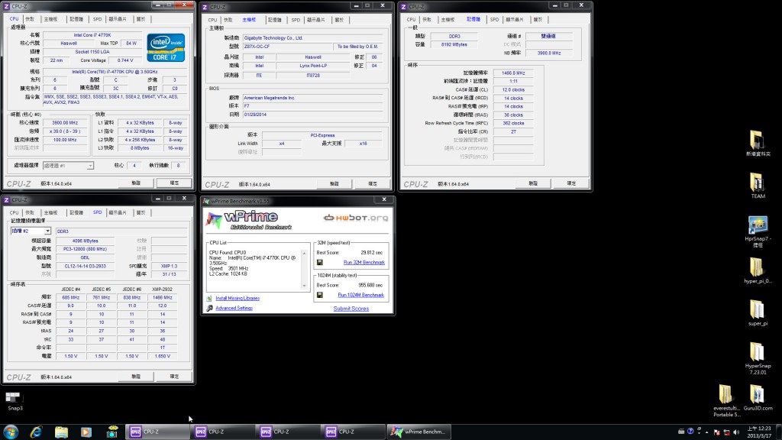Switch to the 快取 tab in the processor window
The height and width of the screenshot is (440, 782).
tap(30, 19)
